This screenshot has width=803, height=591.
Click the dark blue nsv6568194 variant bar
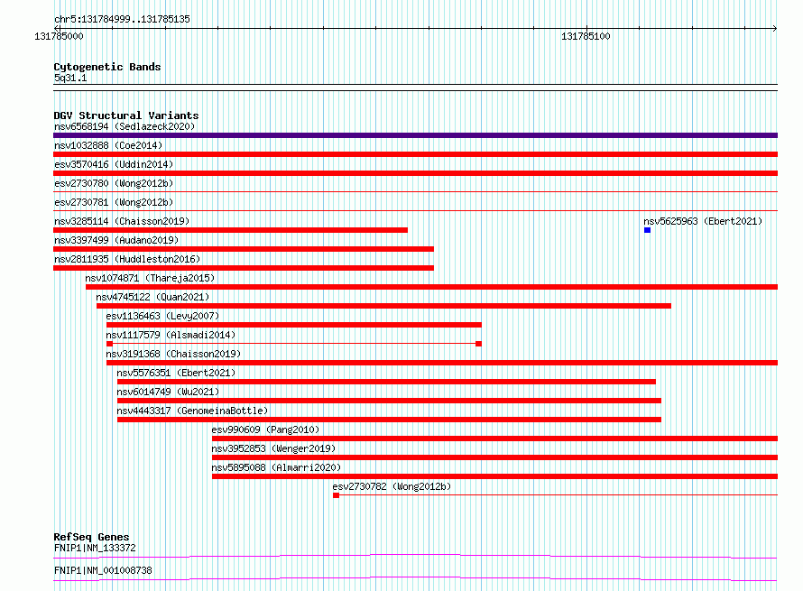415,135
